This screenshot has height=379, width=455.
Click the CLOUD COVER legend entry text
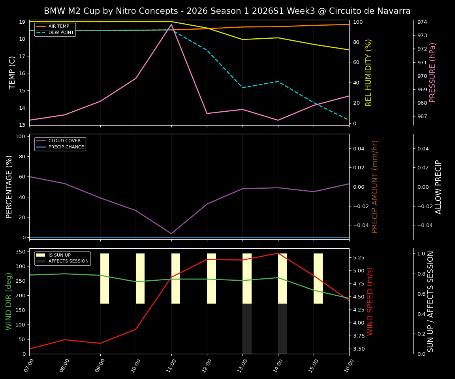64,141
